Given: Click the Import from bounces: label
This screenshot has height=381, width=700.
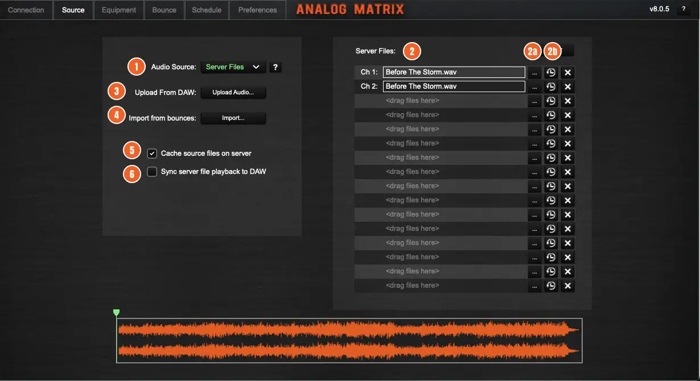Looking at the screenshot, I should (x=162, y=118).
